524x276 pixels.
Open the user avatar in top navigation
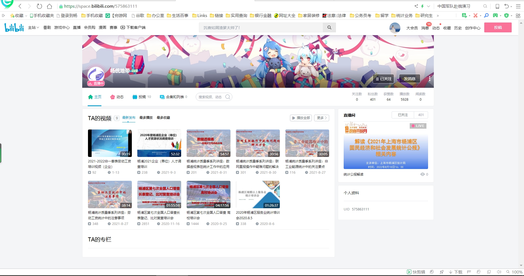point(395,28)
